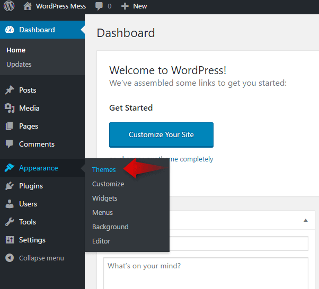Collapse the Quick Draft panel arrow
The height and width of the screenshot is (289, 319).
pos(305,220)
